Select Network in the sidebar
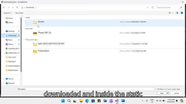The height and width of the screenshot is (104, 186). 11,83
